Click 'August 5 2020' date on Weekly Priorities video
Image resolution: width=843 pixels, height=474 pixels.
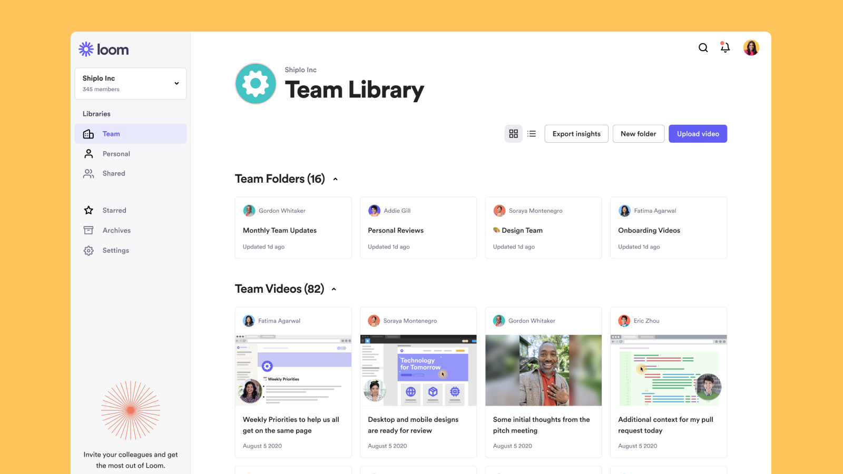click(262, 446)
